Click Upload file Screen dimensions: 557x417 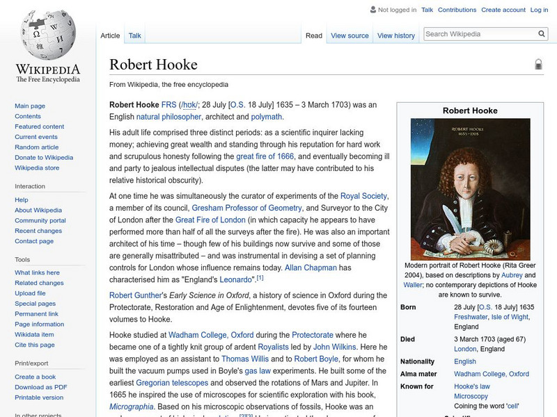click(30, 293)
